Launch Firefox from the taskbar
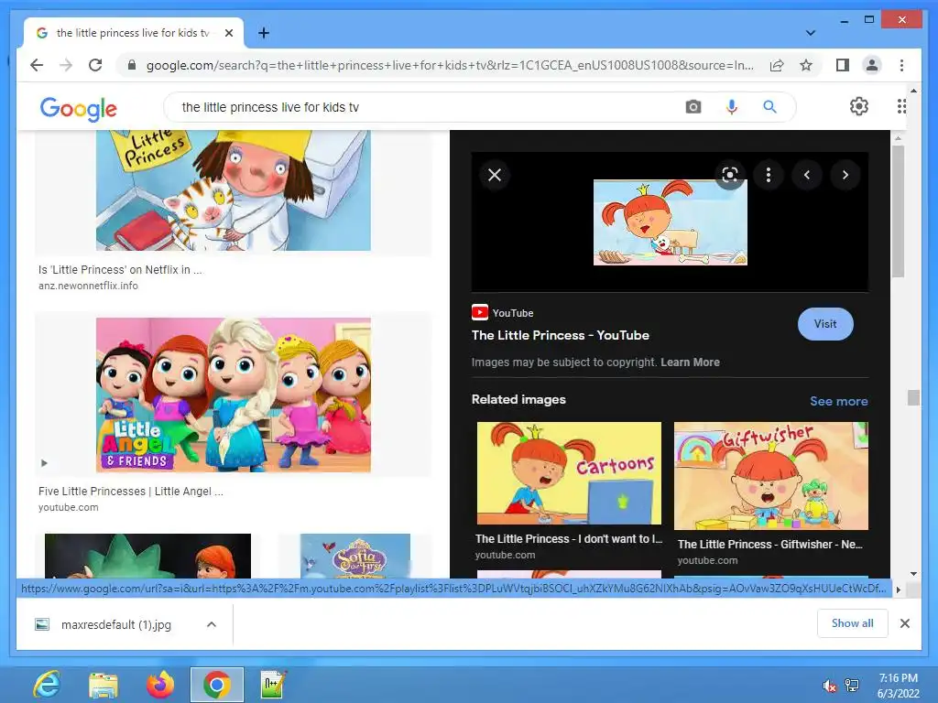 click(160, 685)
